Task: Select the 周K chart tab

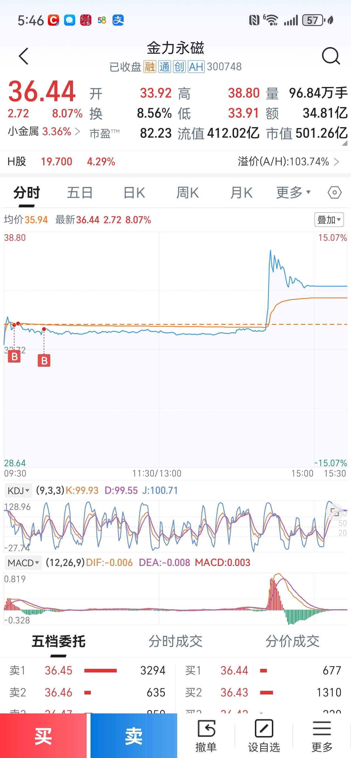Action: [187, 193]
